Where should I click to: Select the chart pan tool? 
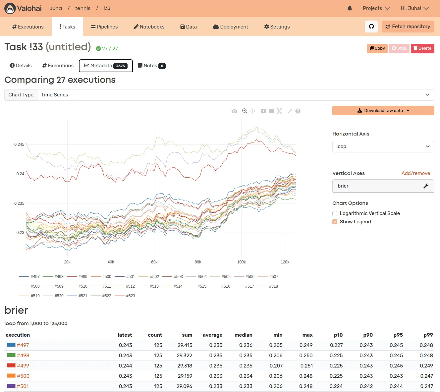(x=253, y=111)
